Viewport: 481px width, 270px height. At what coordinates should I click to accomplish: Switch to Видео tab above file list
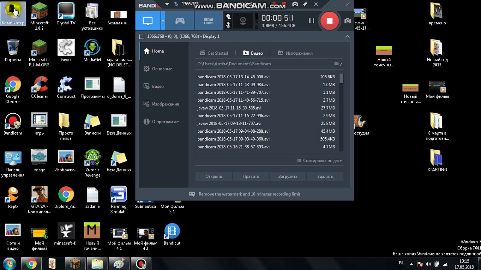[253, 53]
